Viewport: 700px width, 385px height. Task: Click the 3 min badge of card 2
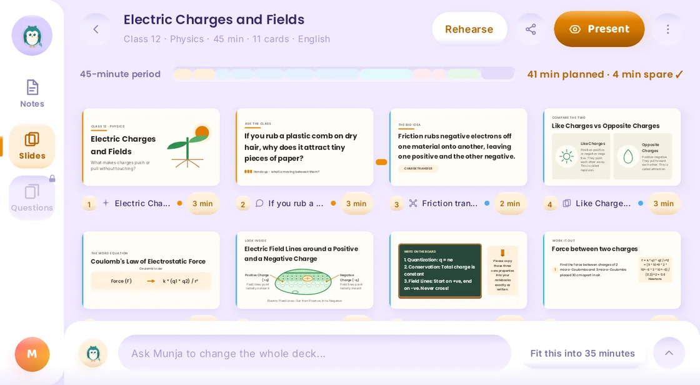pyautogui.click(x=356, y=204)
